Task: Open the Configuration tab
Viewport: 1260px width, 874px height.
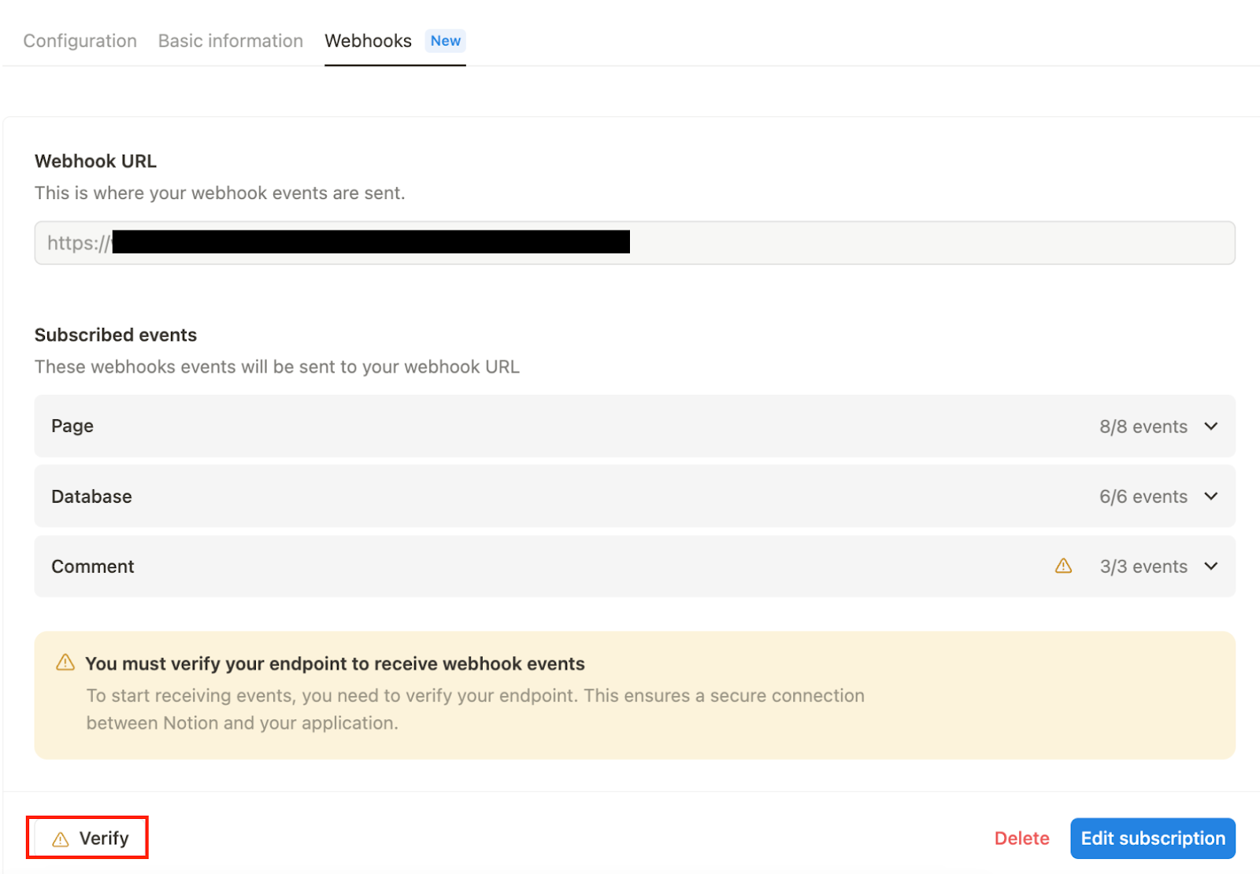Action: pos(80,41)
